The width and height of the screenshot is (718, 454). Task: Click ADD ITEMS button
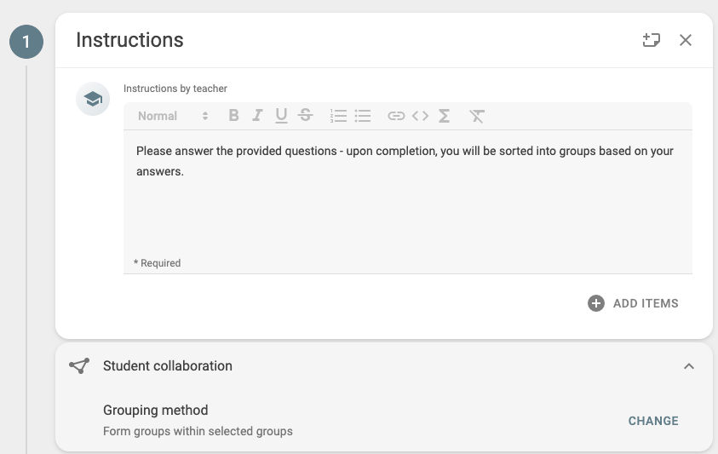pyautogui.click(x=634, y=303)
